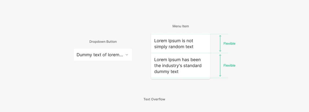
Task: Click the "Dropdown Button" heading label
Action: coord(103,42)
